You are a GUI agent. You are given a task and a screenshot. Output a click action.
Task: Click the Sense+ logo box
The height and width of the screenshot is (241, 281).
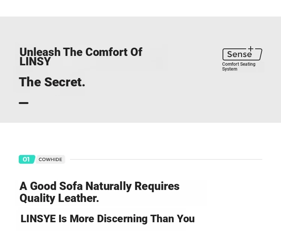[242, 54]
